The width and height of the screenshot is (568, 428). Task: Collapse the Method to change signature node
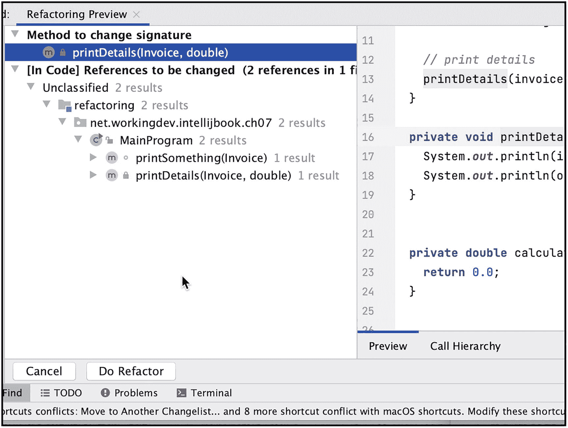pos(15,34)
